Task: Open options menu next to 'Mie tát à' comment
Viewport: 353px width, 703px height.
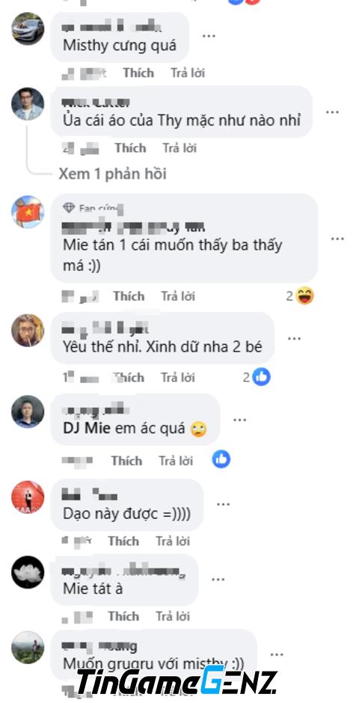Action: [x=218, y=580]
